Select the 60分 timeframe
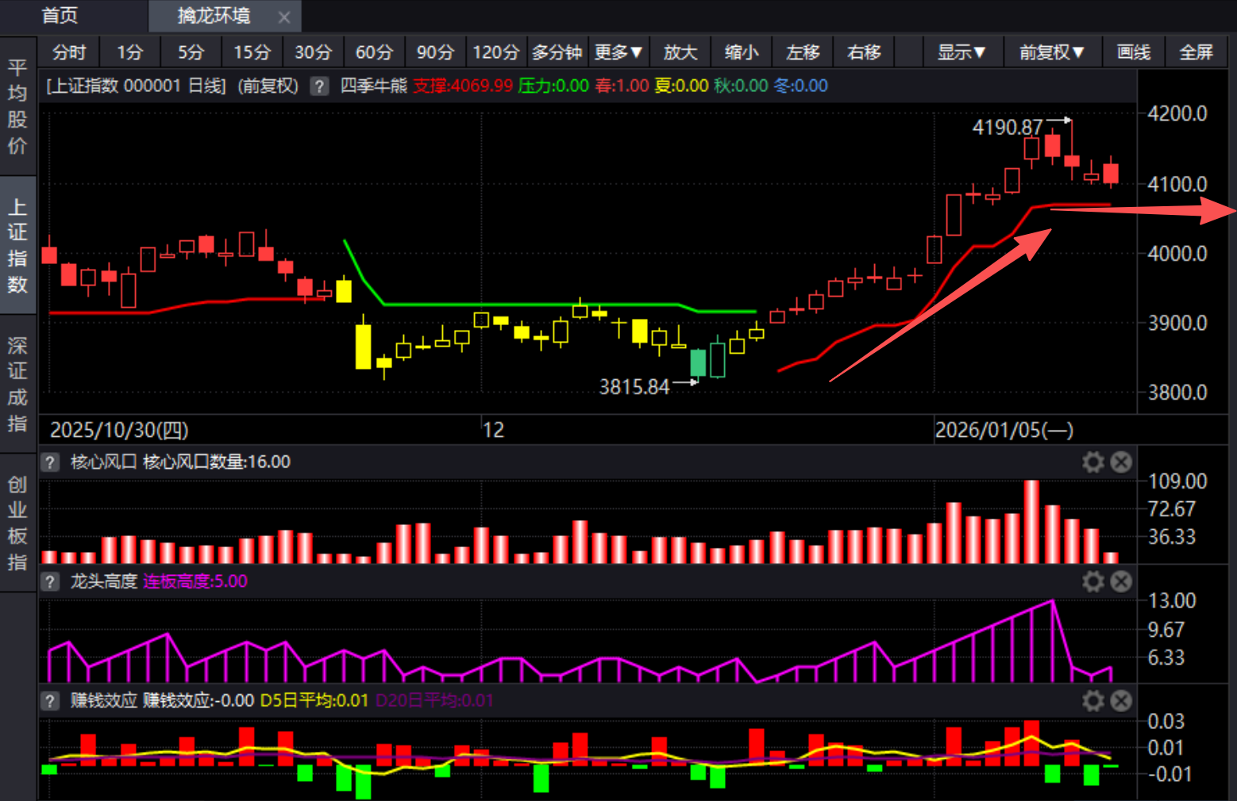The image size is (1237, 801). 375,52
